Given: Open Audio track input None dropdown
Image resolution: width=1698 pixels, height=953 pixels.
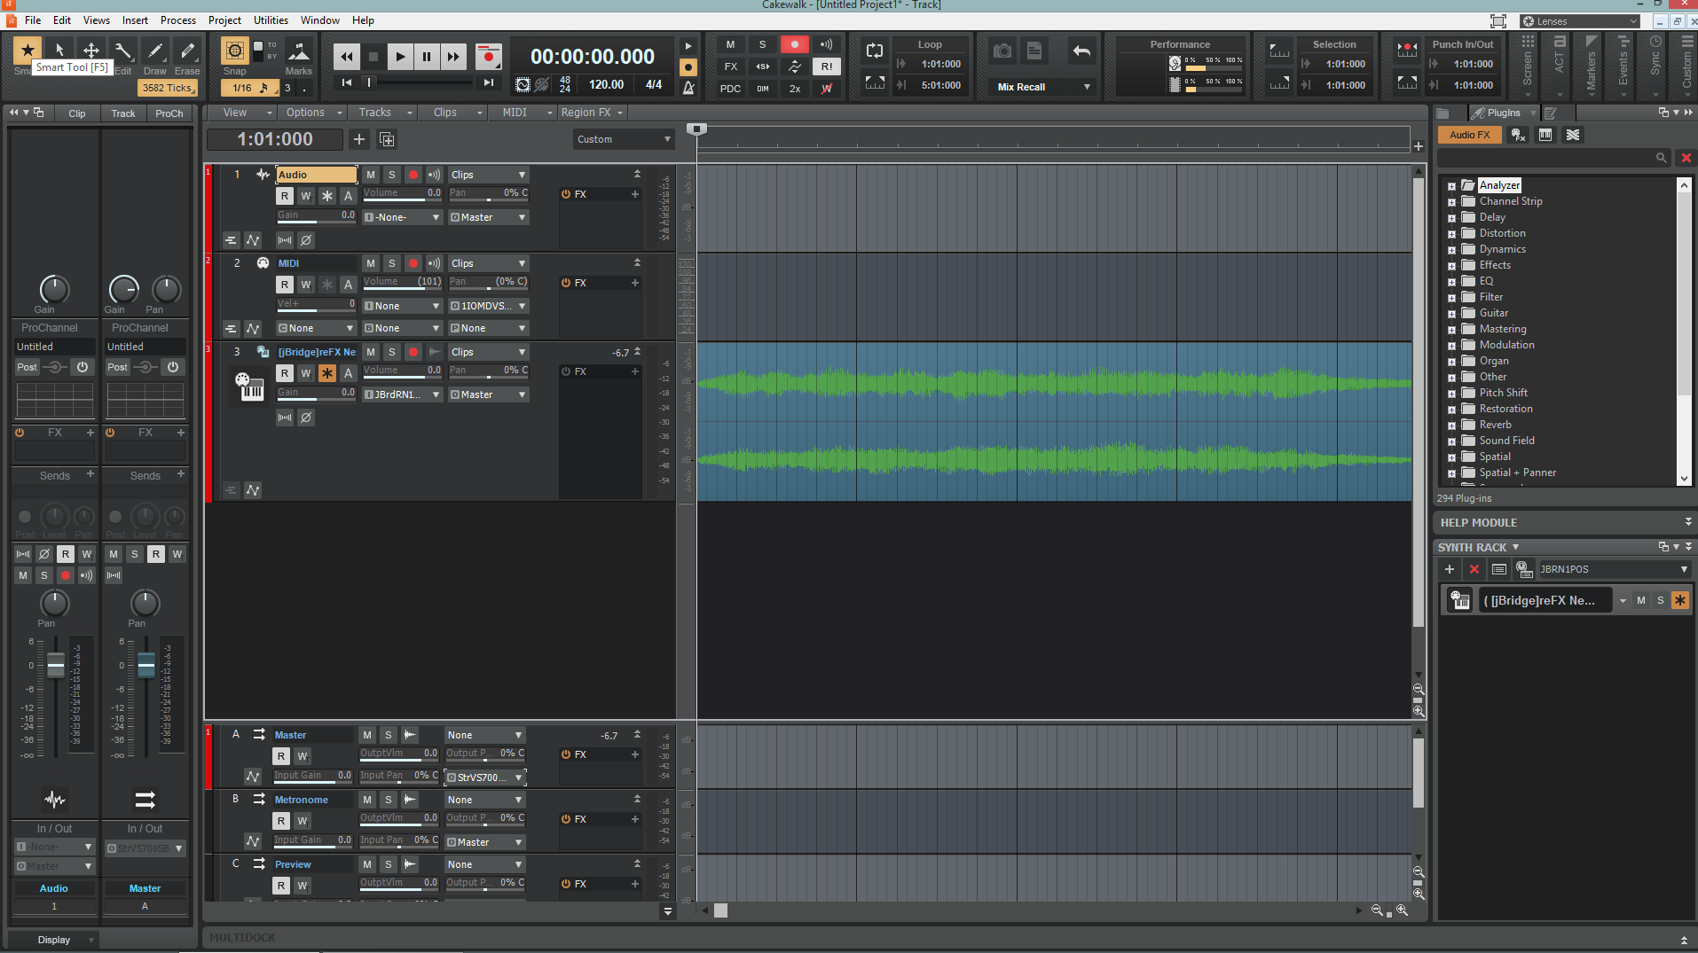Looking at the screenshot, I should (x=402, y=217).
